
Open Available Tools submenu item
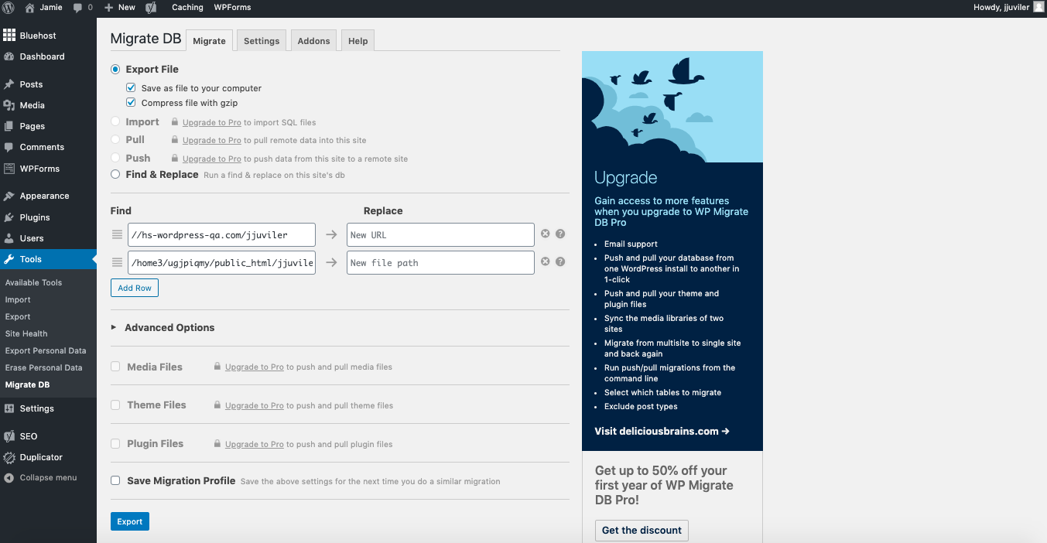click(33, 282)
